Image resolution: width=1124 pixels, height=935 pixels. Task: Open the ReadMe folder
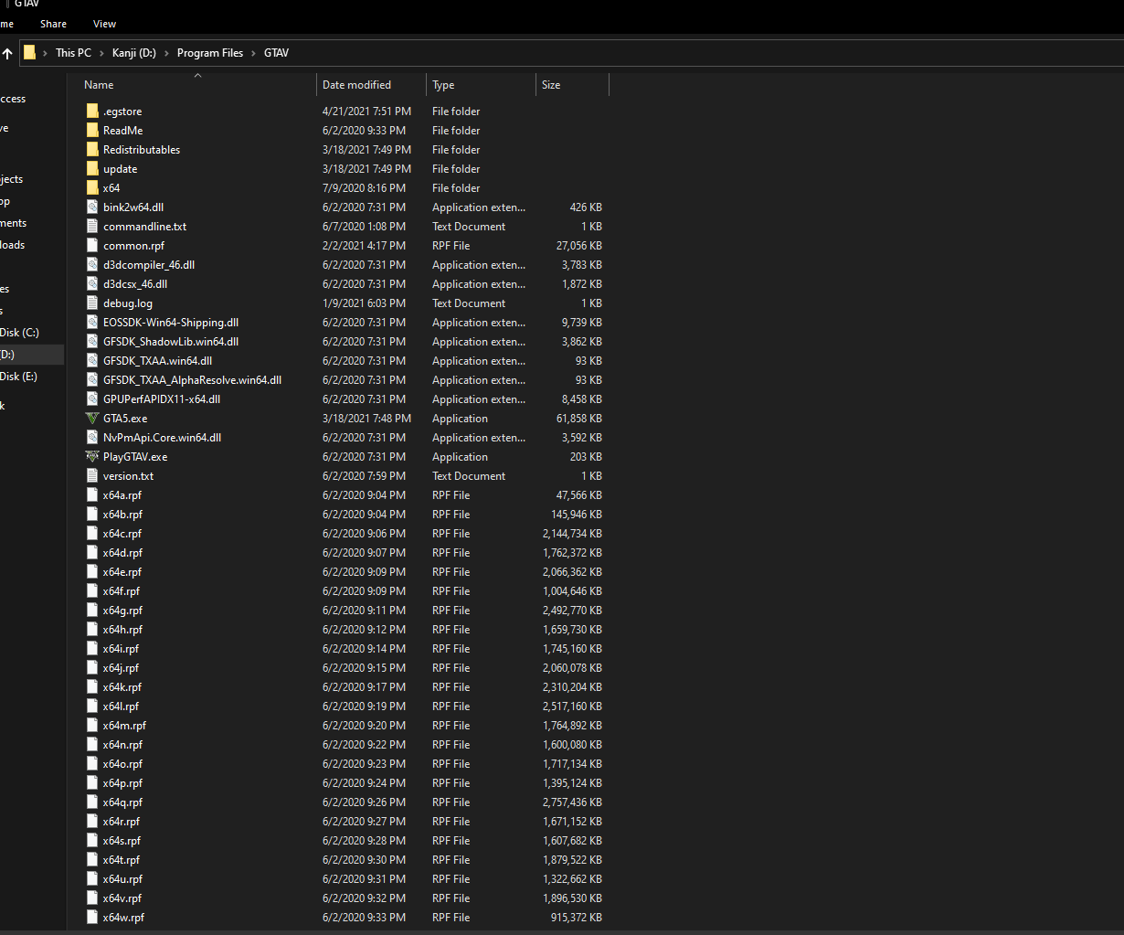pos(122,130)
